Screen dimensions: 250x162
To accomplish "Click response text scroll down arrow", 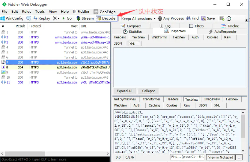I will tap(243, 151).
